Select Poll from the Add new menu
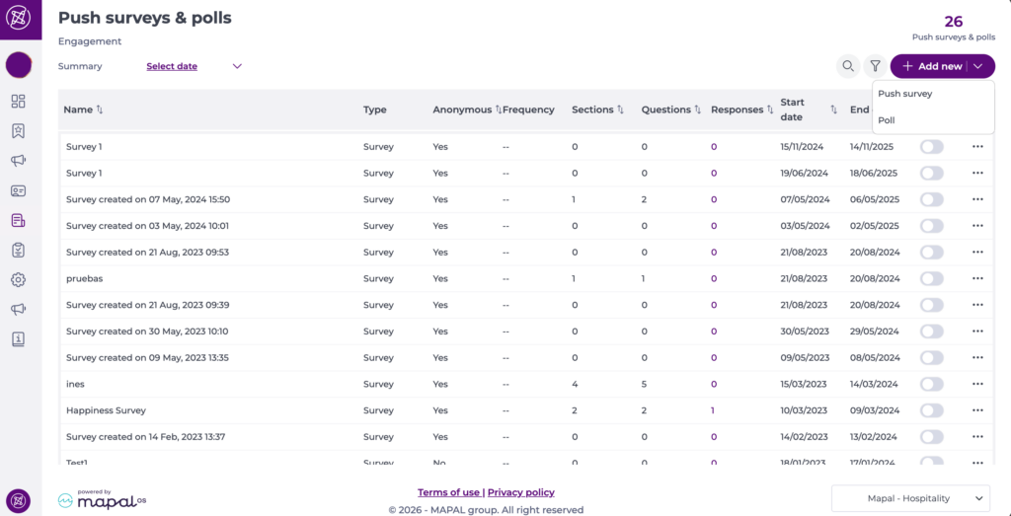Image resolution: width=1011 pixels, height=516 pixels. (887, 120)
